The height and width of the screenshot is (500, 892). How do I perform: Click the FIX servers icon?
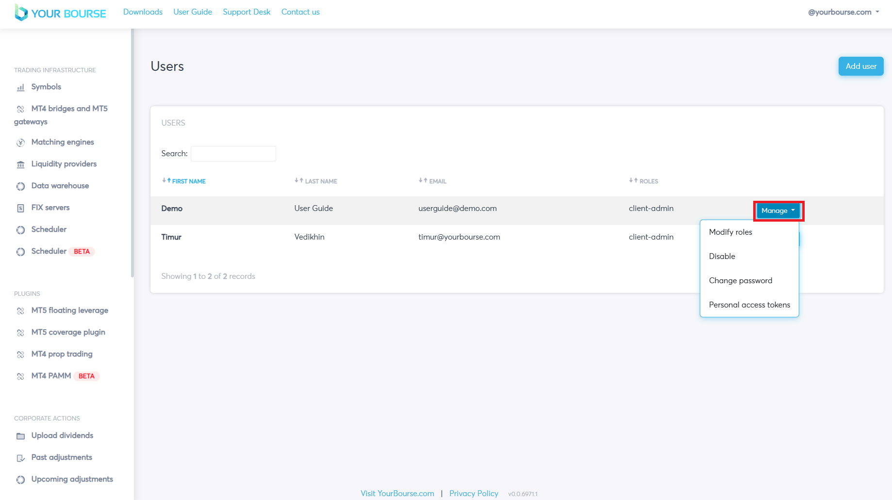point(20,208)
